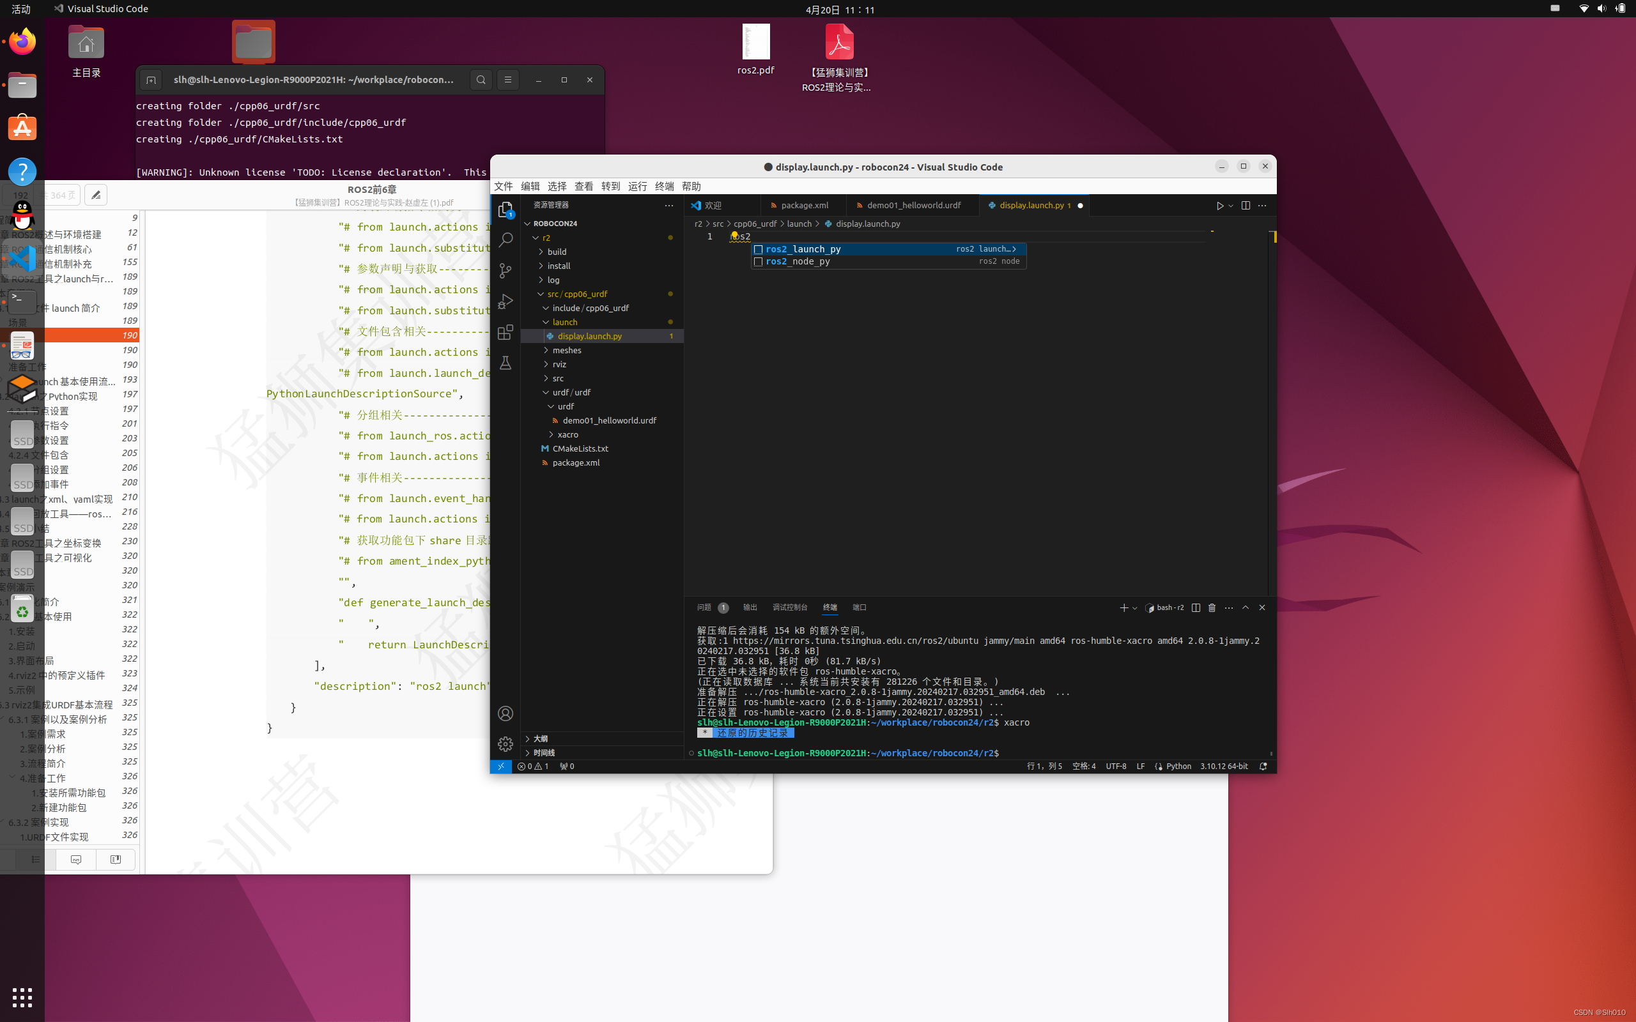1636x1022 pixels.
Task: Toggle the PDF viewer sidebar outline view
Action: tap(36, 859)
